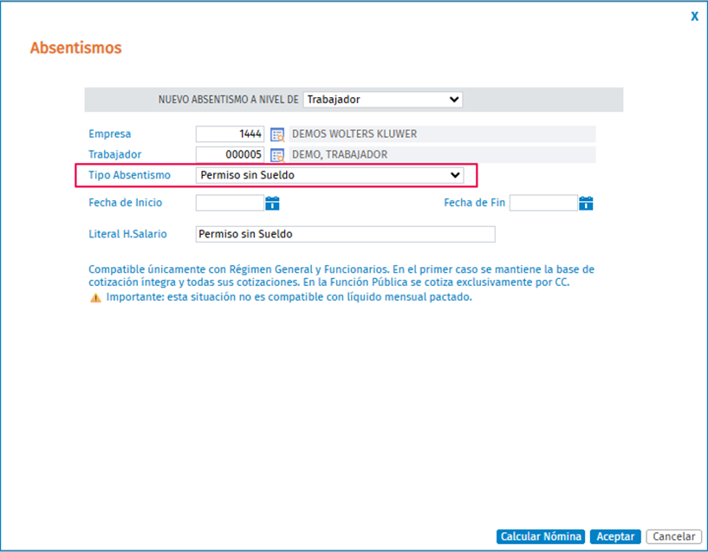
Task: Open the Tipo Absentismo dropdown
Action: coord(329,175)
